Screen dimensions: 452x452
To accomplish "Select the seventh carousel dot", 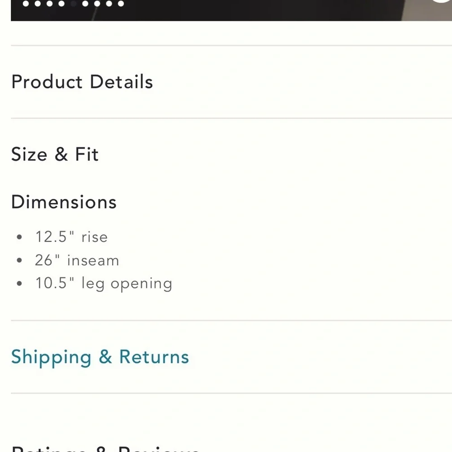I will pos(96,4).
